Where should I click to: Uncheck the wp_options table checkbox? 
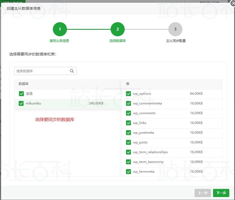(x=128, y=94)
